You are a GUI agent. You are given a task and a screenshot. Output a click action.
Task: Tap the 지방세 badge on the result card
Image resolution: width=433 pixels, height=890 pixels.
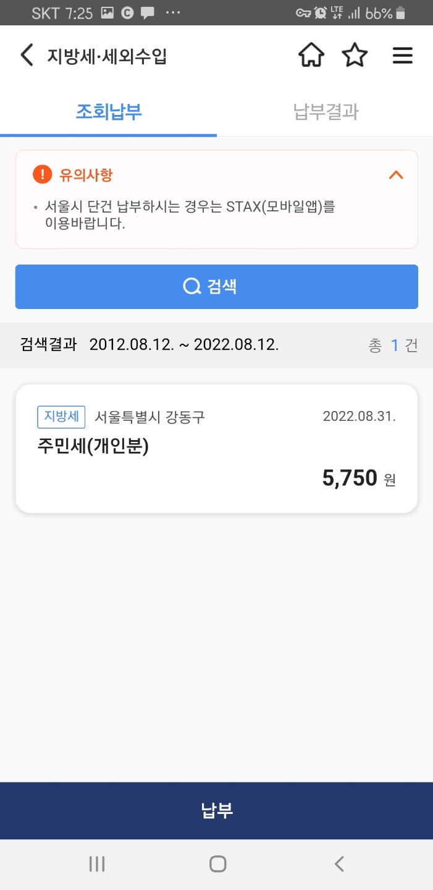(x=60, y=417)
